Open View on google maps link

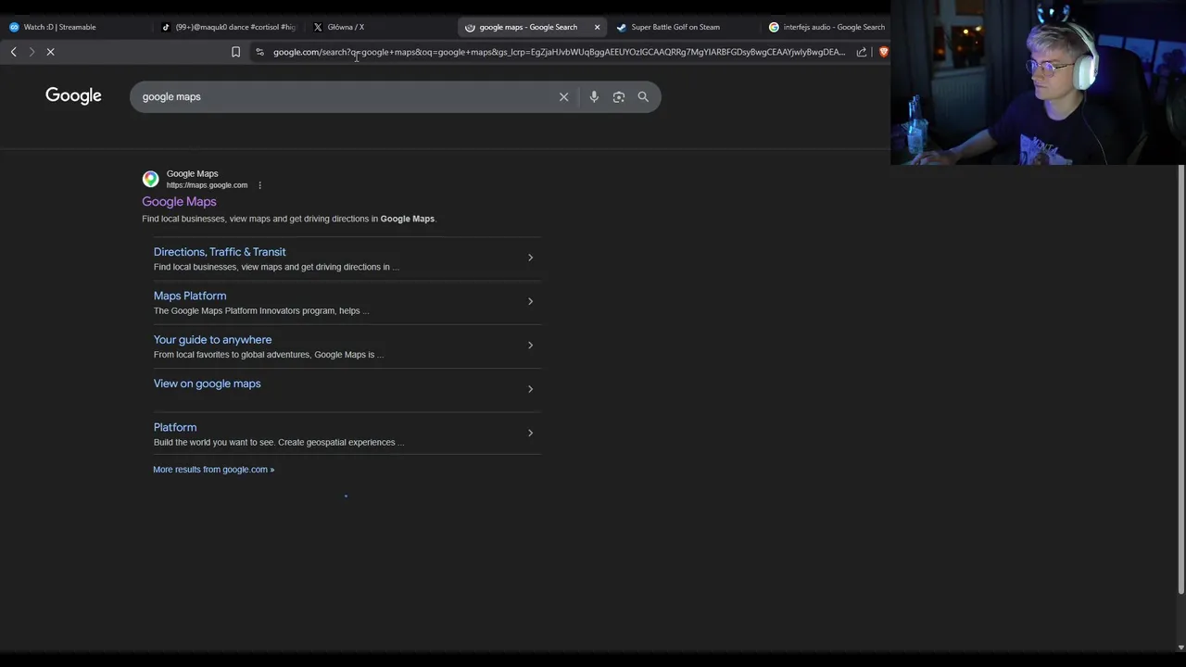(x=207, y=384)
